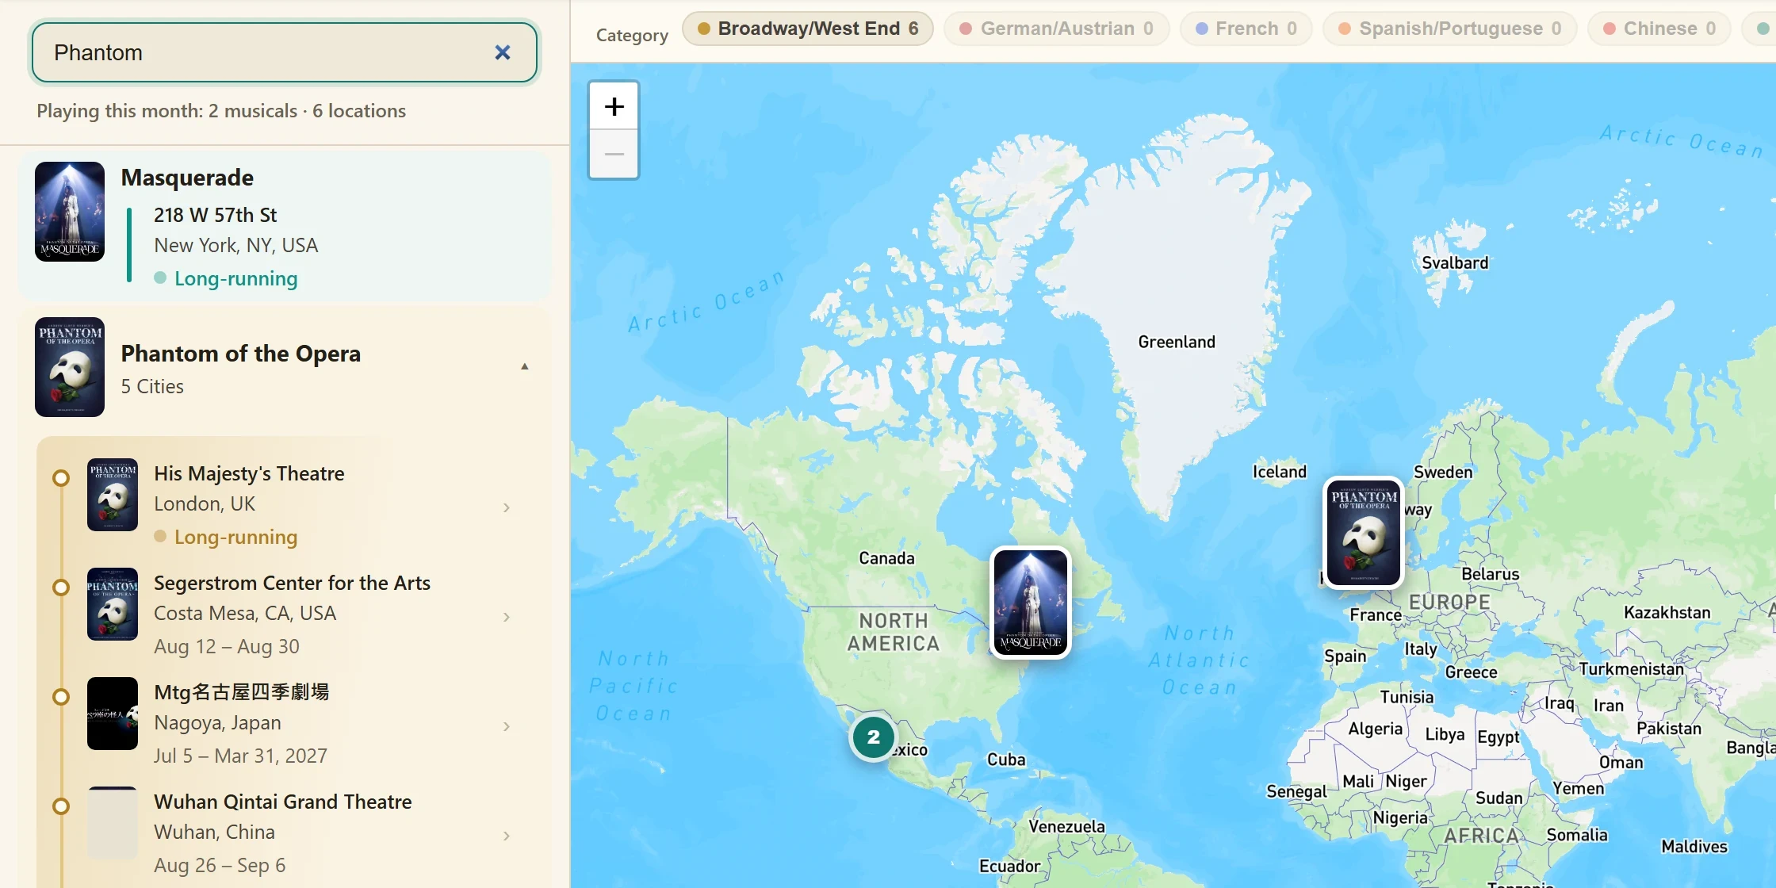The image size is (1776, 888).
Task: Click the Canada label on the map
Action: 886,558
